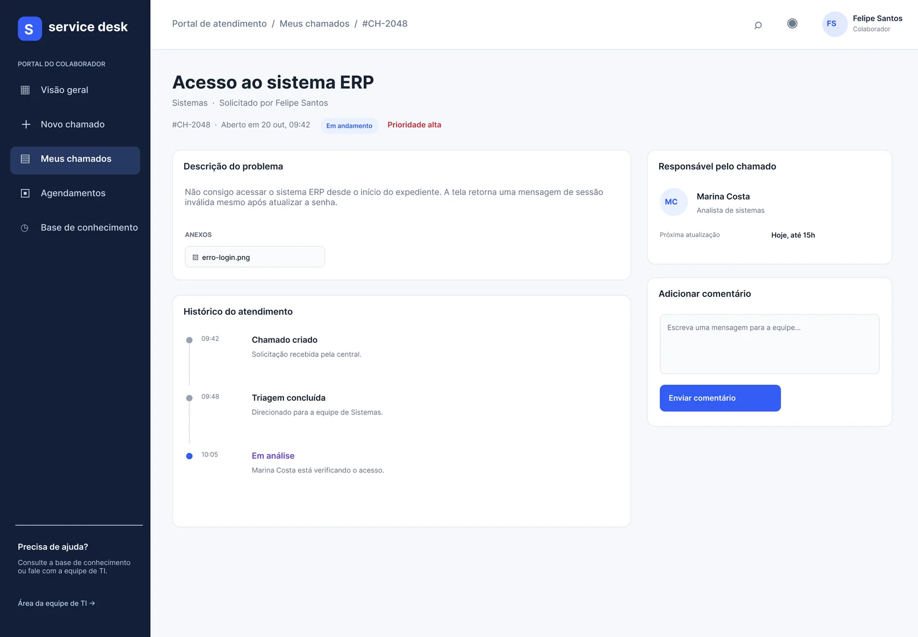This screenshot has height=637, width=918.
Task: Open the FS user avatar
Action: point(835,24)
